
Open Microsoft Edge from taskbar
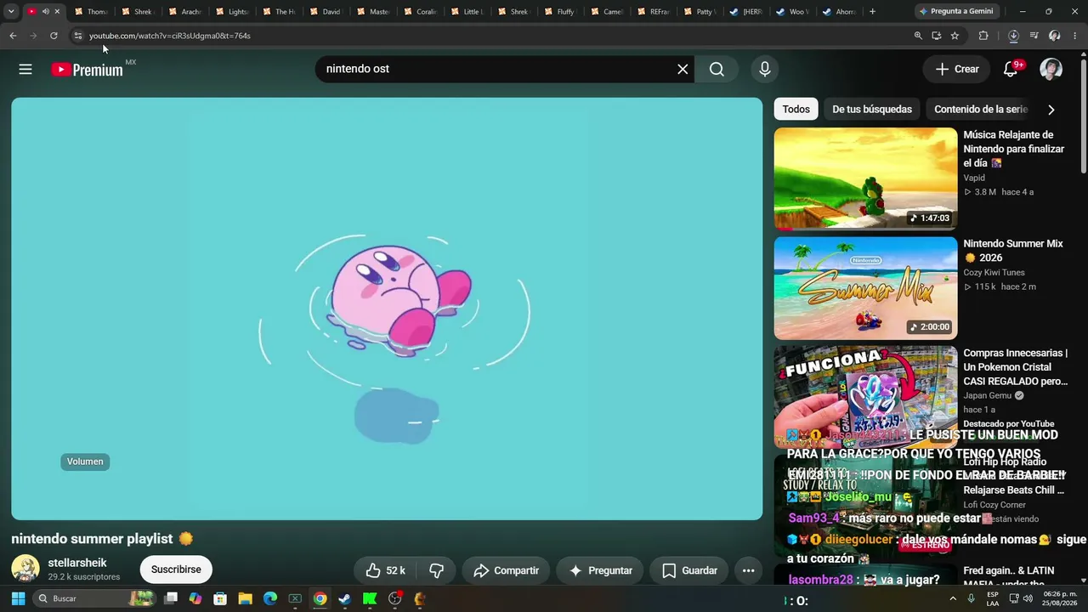[x=270, y=598]
